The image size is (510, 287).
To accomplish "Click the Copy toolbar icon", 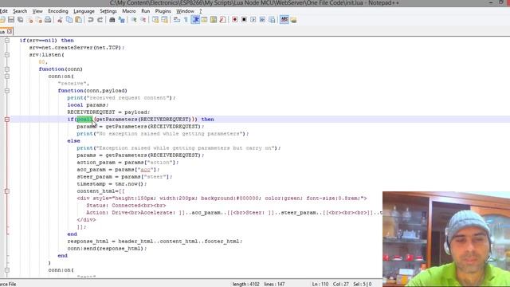I will [69, 20].
